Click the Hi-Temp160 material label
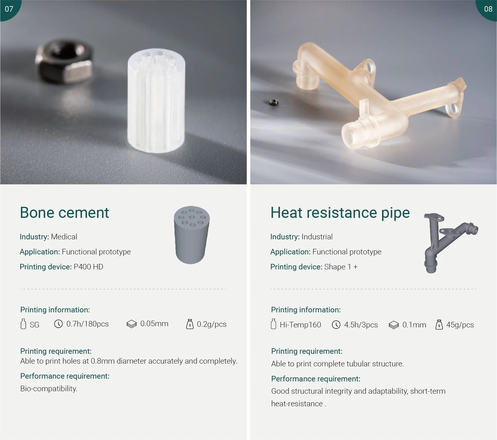 coord(300,325)
